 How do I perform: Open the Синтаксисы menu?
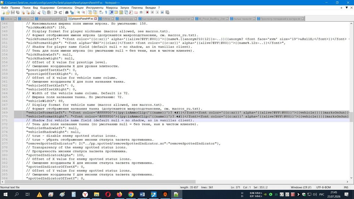click(x=64, y=8)
